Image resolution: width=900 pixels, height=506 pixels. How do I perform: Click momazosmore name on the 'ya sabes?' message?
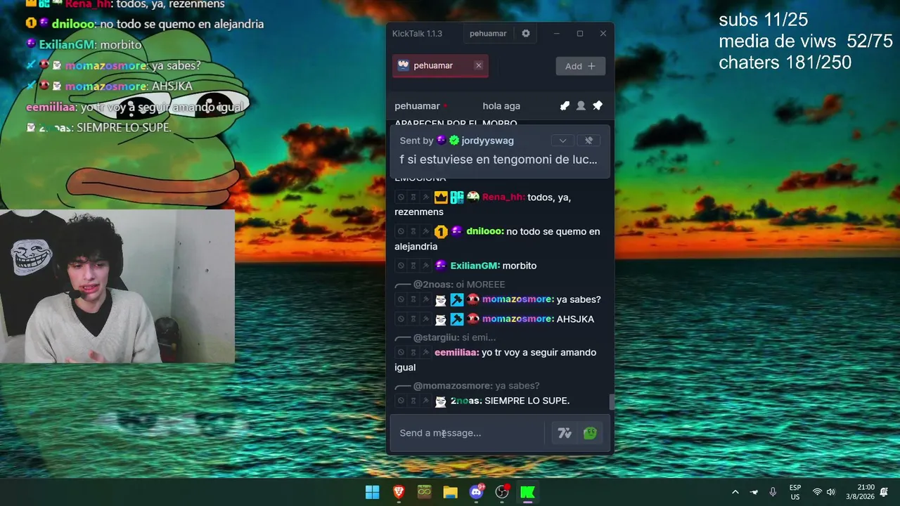point(517,299)
